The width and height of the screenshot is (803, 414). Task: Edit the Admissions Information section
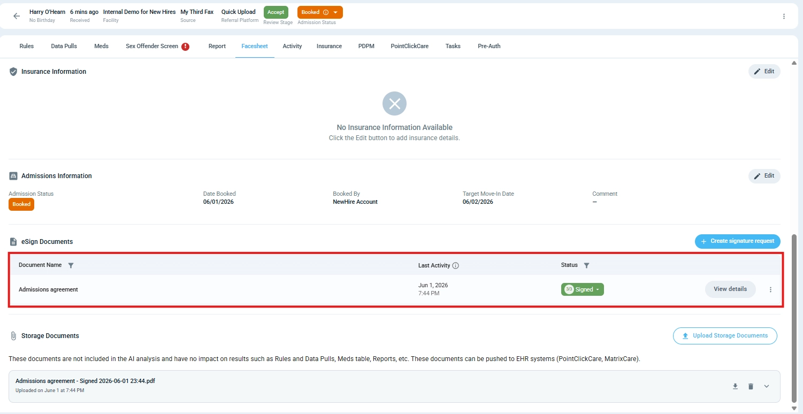point(764,176)
